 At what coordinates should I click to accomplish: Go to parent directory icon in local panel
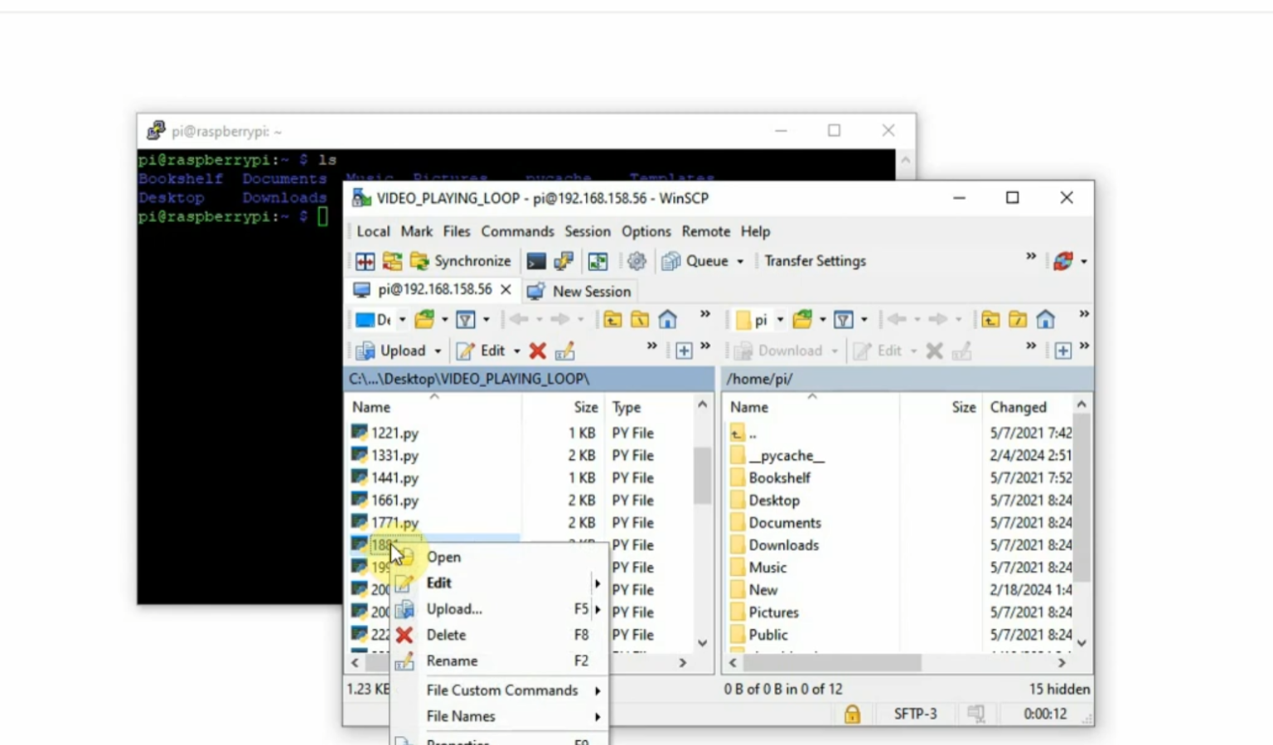click(612, 318)
